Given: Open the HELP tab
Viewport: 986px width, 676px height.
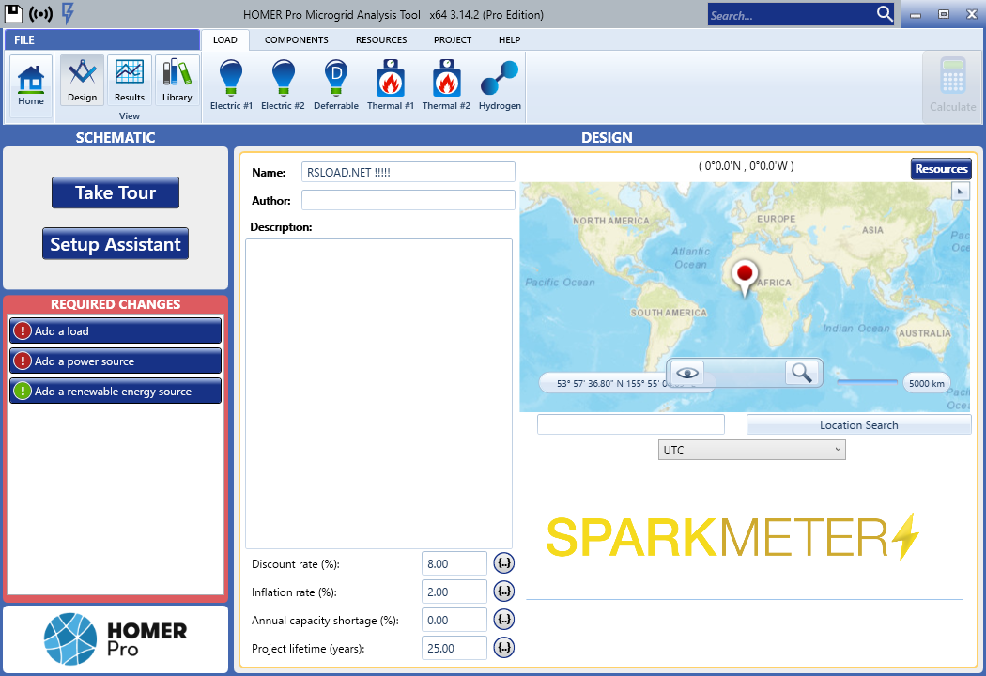Looking at the screenshot, I should tap(509, 39).
